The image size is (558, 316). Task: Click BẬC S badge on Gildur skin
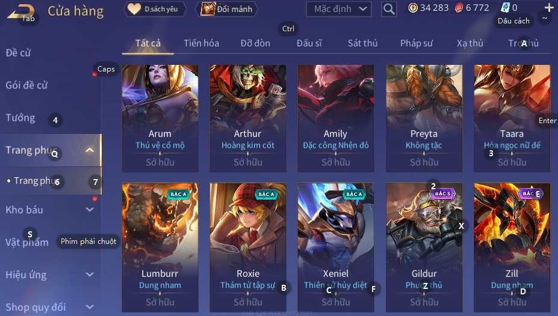tap(442, 194)
